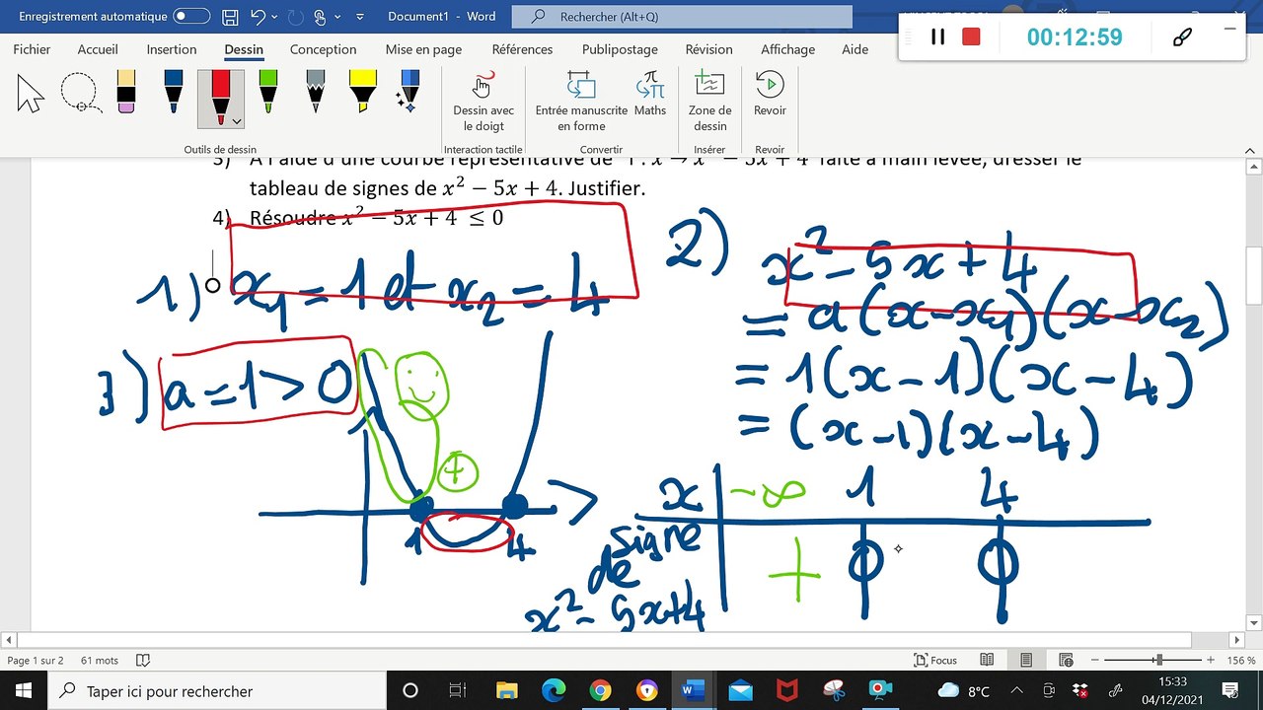Screen dimensions: 1263x710
Task: Customize the Quick Access Toolbar
Action: point(360,18)
